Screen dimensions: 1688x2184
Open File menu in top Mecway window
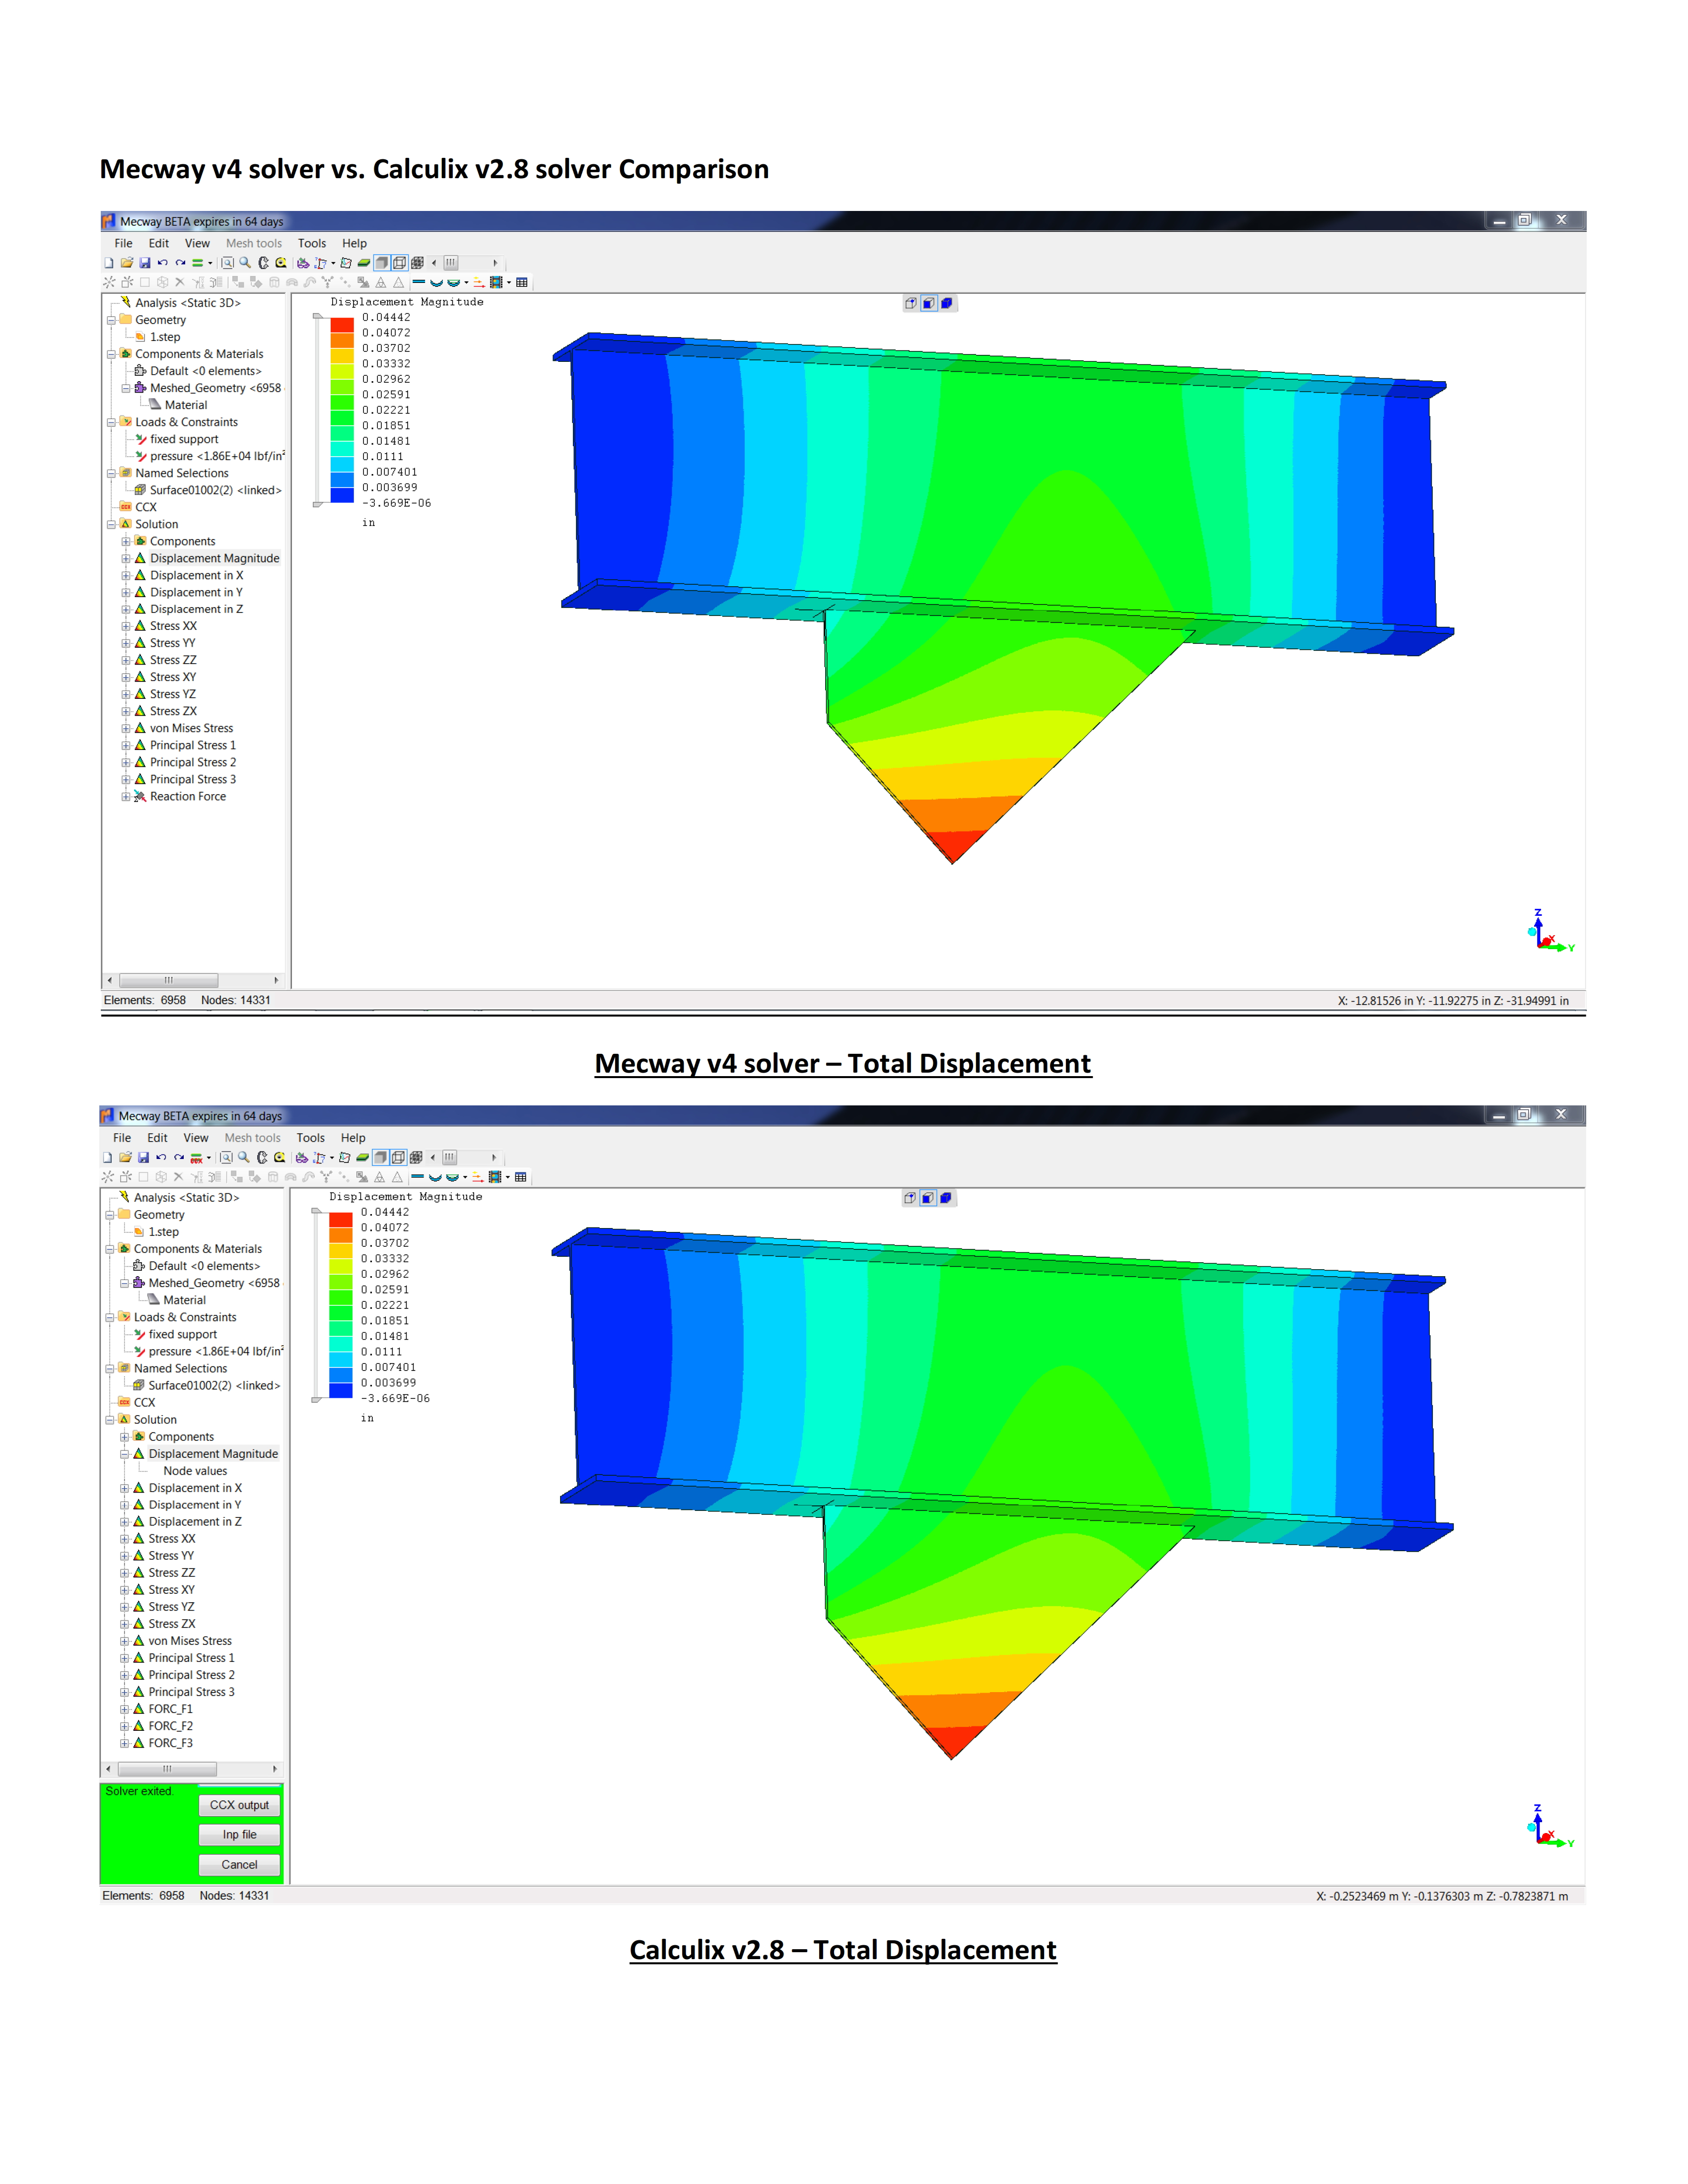pyautogui.click(x=123, y=244)
